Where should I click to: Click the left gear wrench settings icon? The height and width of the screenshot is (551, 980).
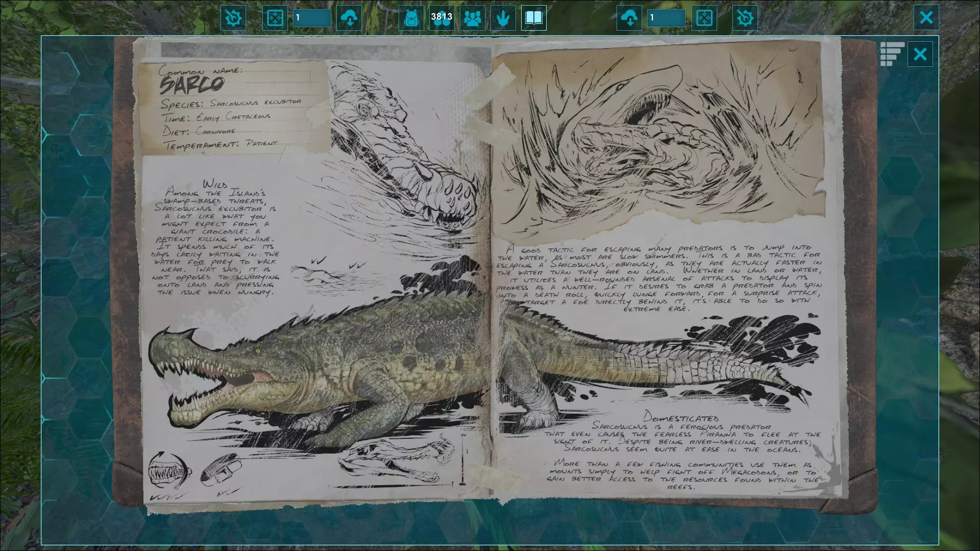click(233, 18)
